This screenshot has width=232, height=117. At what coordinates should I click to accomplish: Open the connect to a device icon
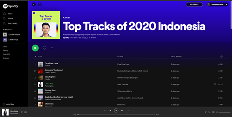click(x=213, y=112)
